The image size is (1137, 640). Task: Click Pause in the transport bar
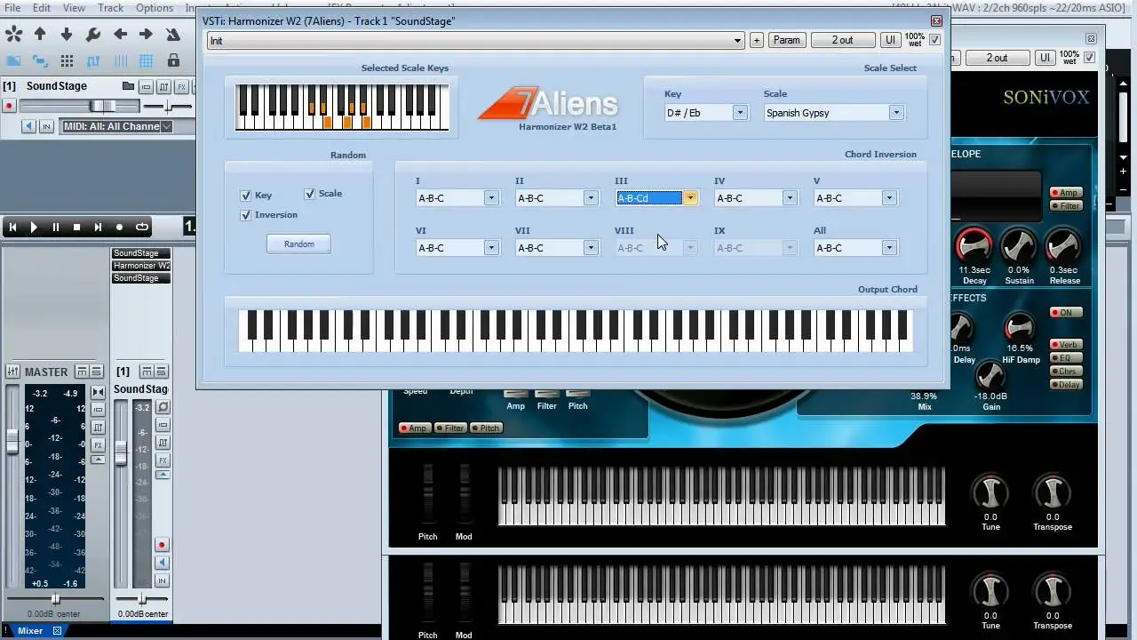[x=55, y=227]
